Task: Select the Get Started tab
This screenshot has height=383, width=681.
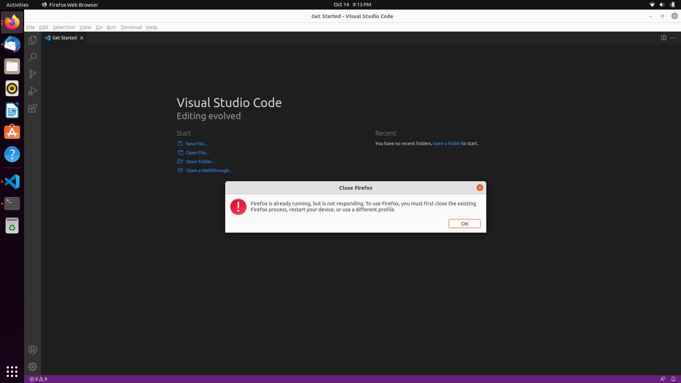Action: tap(64, 38)
